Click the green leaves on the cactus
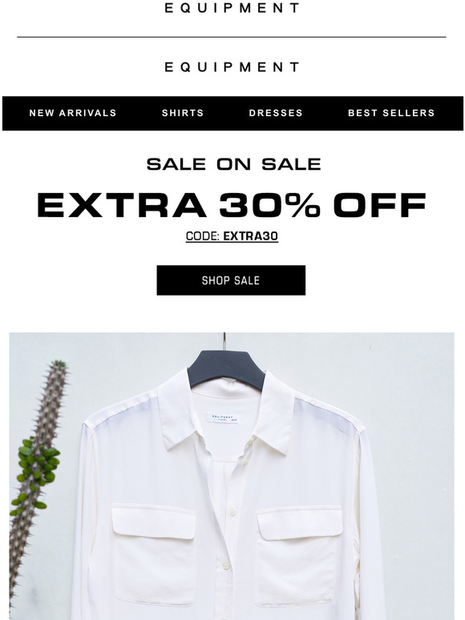The image size is (465, 620). (36, 469)
